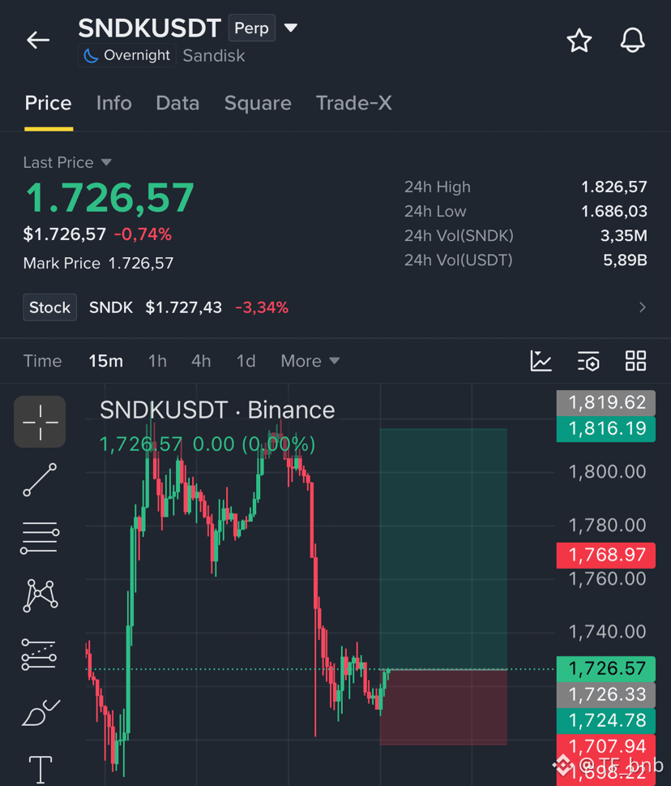Go back using the left arrow
Screen dimensions: 671x786
38,40
